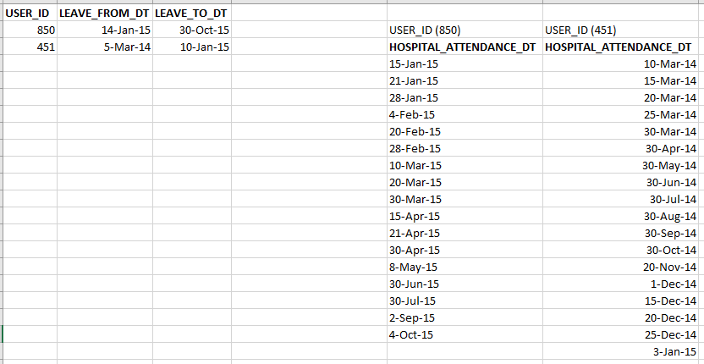Image resolution: width=704 pixels, height=364 pixels.
Task: Click the USER_ID (850) label cell
Action: pos(465,30)
